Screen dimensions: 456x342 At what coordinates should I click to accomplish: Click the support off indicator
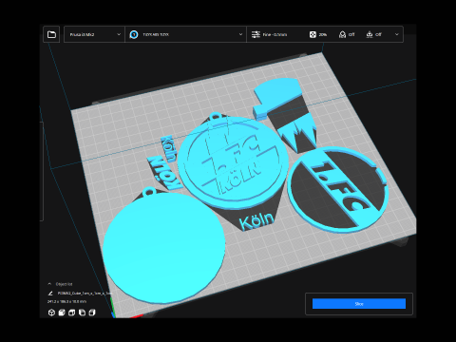[x=347, y=34]
